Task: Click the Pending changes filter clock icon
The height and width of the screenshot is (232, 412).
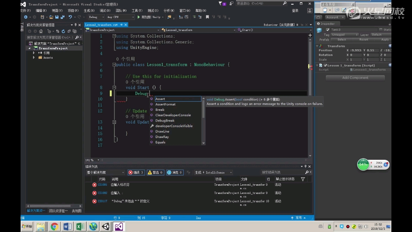Action: pyautogui.click(x=49, y=31)
